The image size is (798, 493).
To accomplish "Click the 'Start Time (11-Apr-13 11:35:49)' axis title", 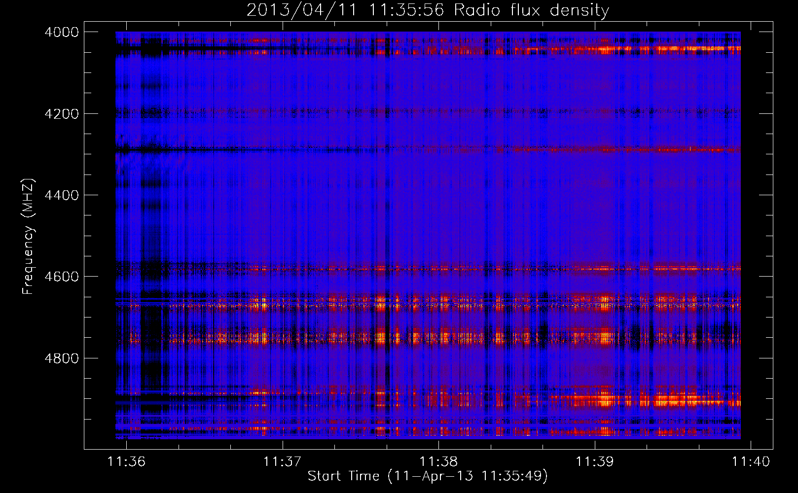I will click(x=428, y=476).
